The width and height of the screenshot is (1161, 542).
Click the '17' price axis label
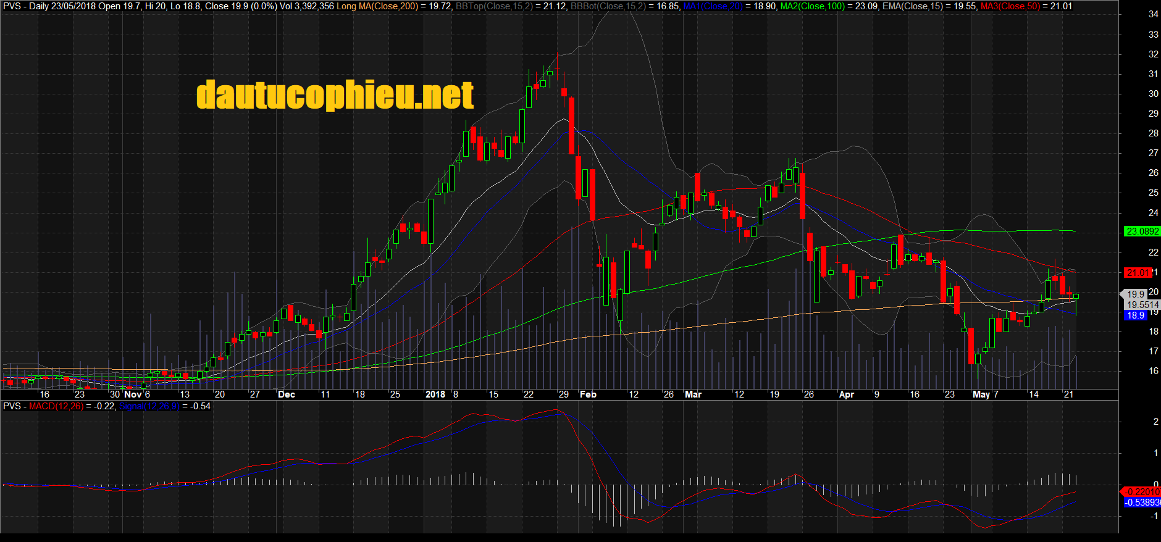coord(1153,351)
